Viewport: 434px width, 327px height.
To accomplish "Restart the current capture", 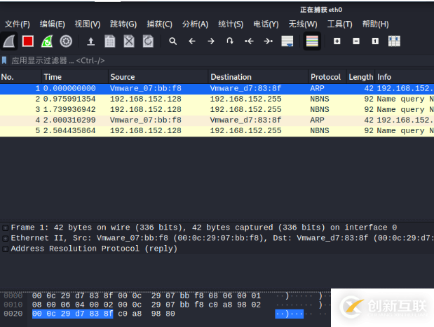I will click(47, 41).
